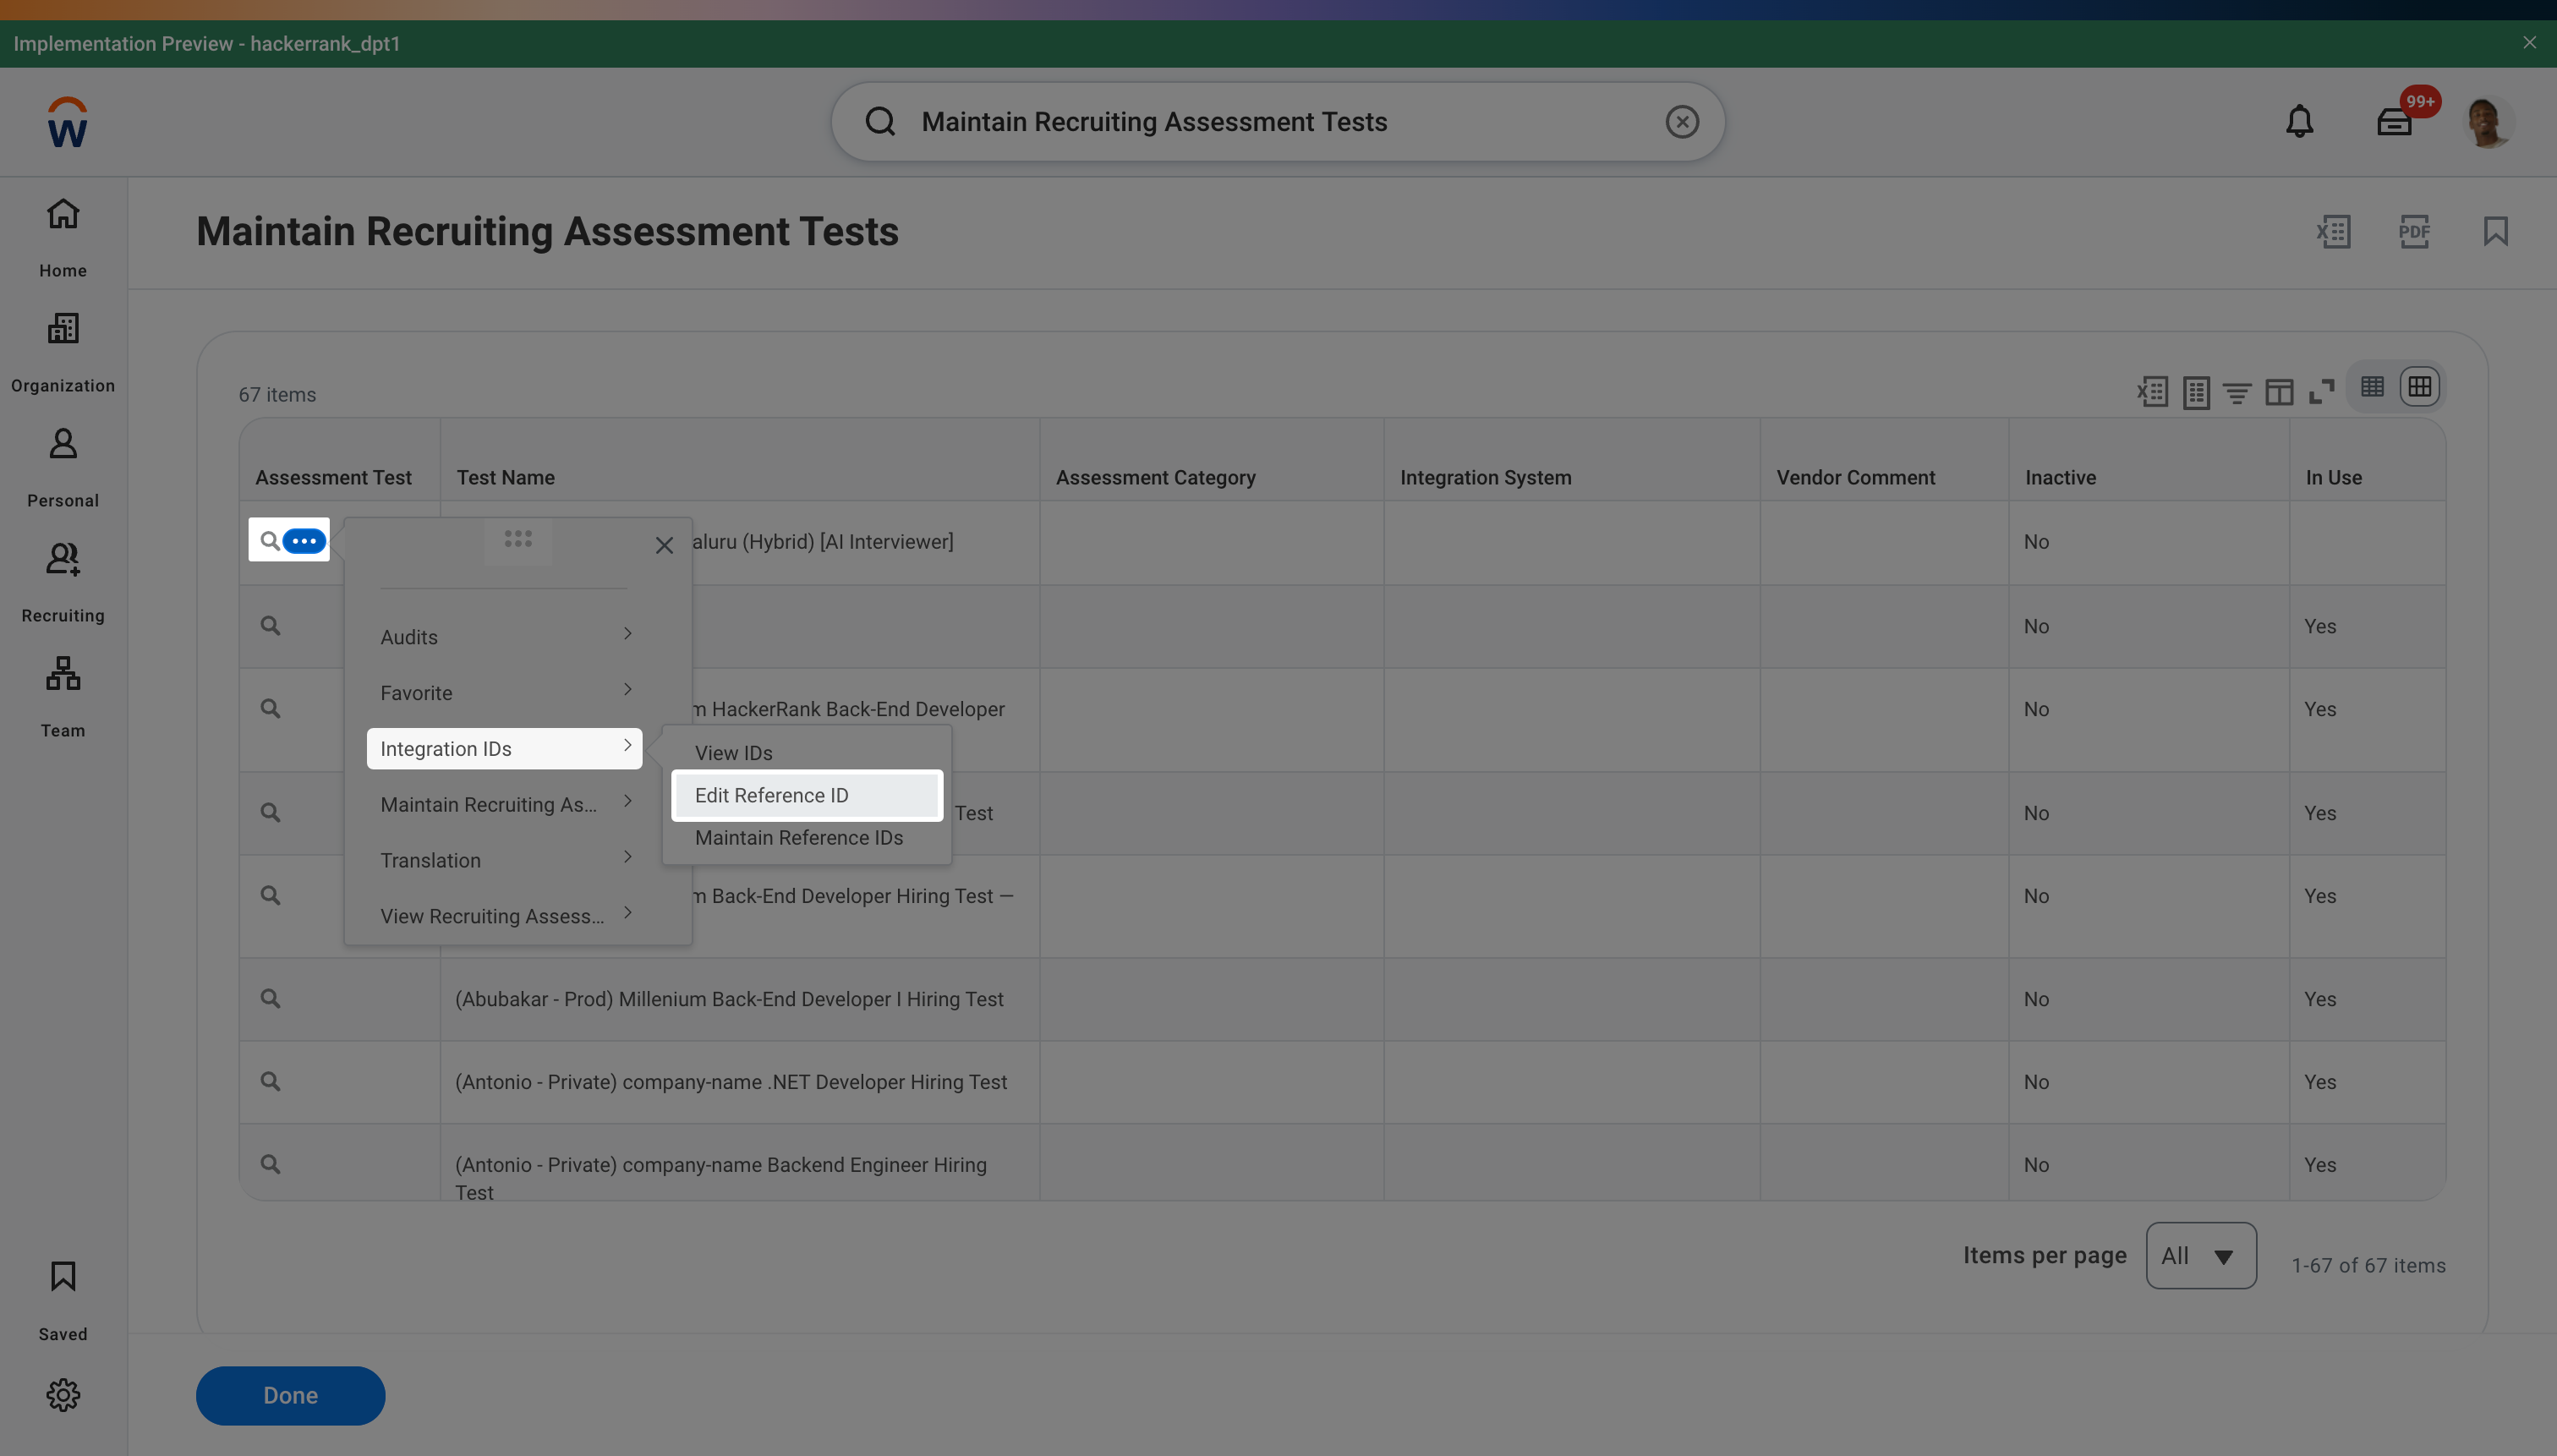Click the Backend Engineer Hiring Test name
Viewport: 2557px width, 1456px height.
pyautogui.click(x=720, y=1178)
